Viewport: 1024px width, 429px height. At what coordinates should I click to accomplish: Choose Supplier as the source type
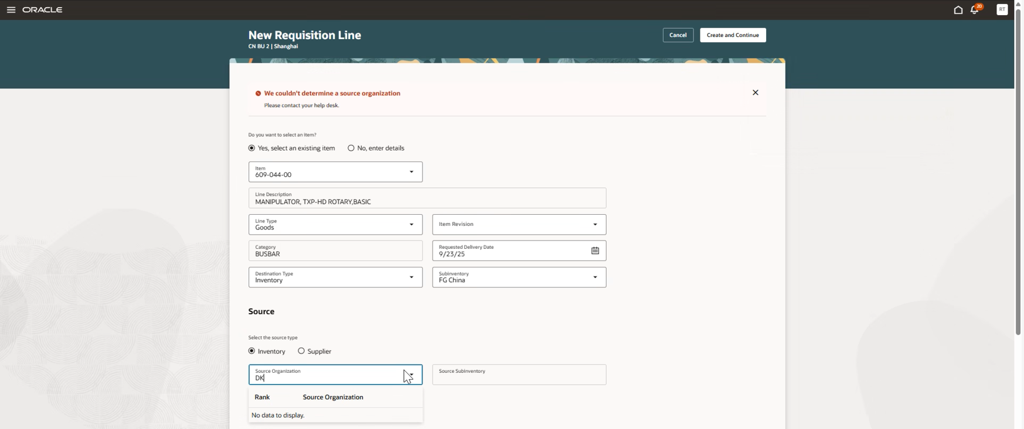pyautogui.click(x=301, y=351)
